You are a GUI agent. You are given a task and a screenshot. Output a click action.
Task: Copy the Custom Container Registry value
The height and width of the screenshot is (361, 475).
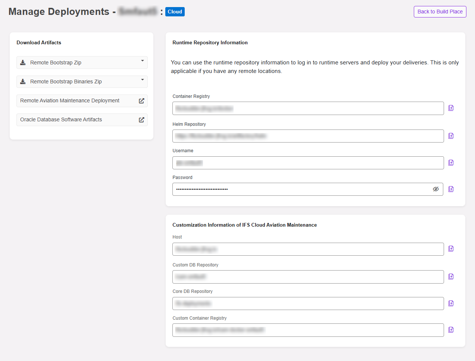[x=451, y=330]
